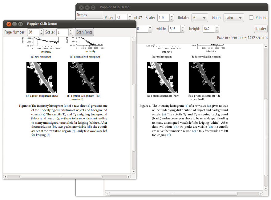Minimize the front Poppler GLib Demo window

pos(14,24)
